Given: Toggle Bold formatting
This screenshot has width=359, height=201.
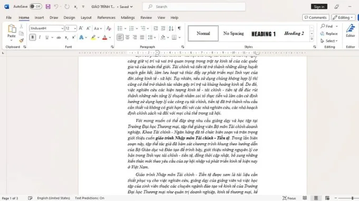Looking at the screenshot, I should click(33, 37).
